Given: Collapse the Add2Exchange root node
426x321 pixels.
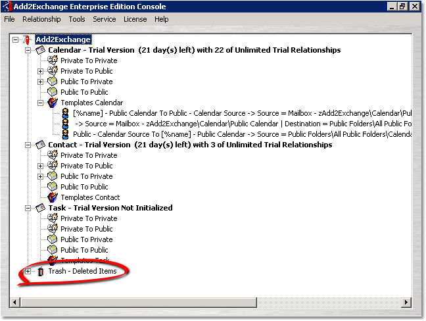Looking at the screenshot, I should click(16, 39).
